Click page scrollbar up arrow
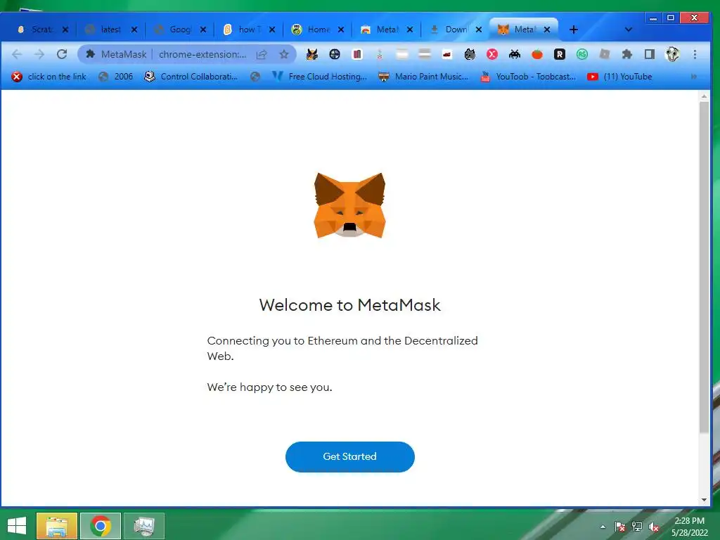 [704, 96]
